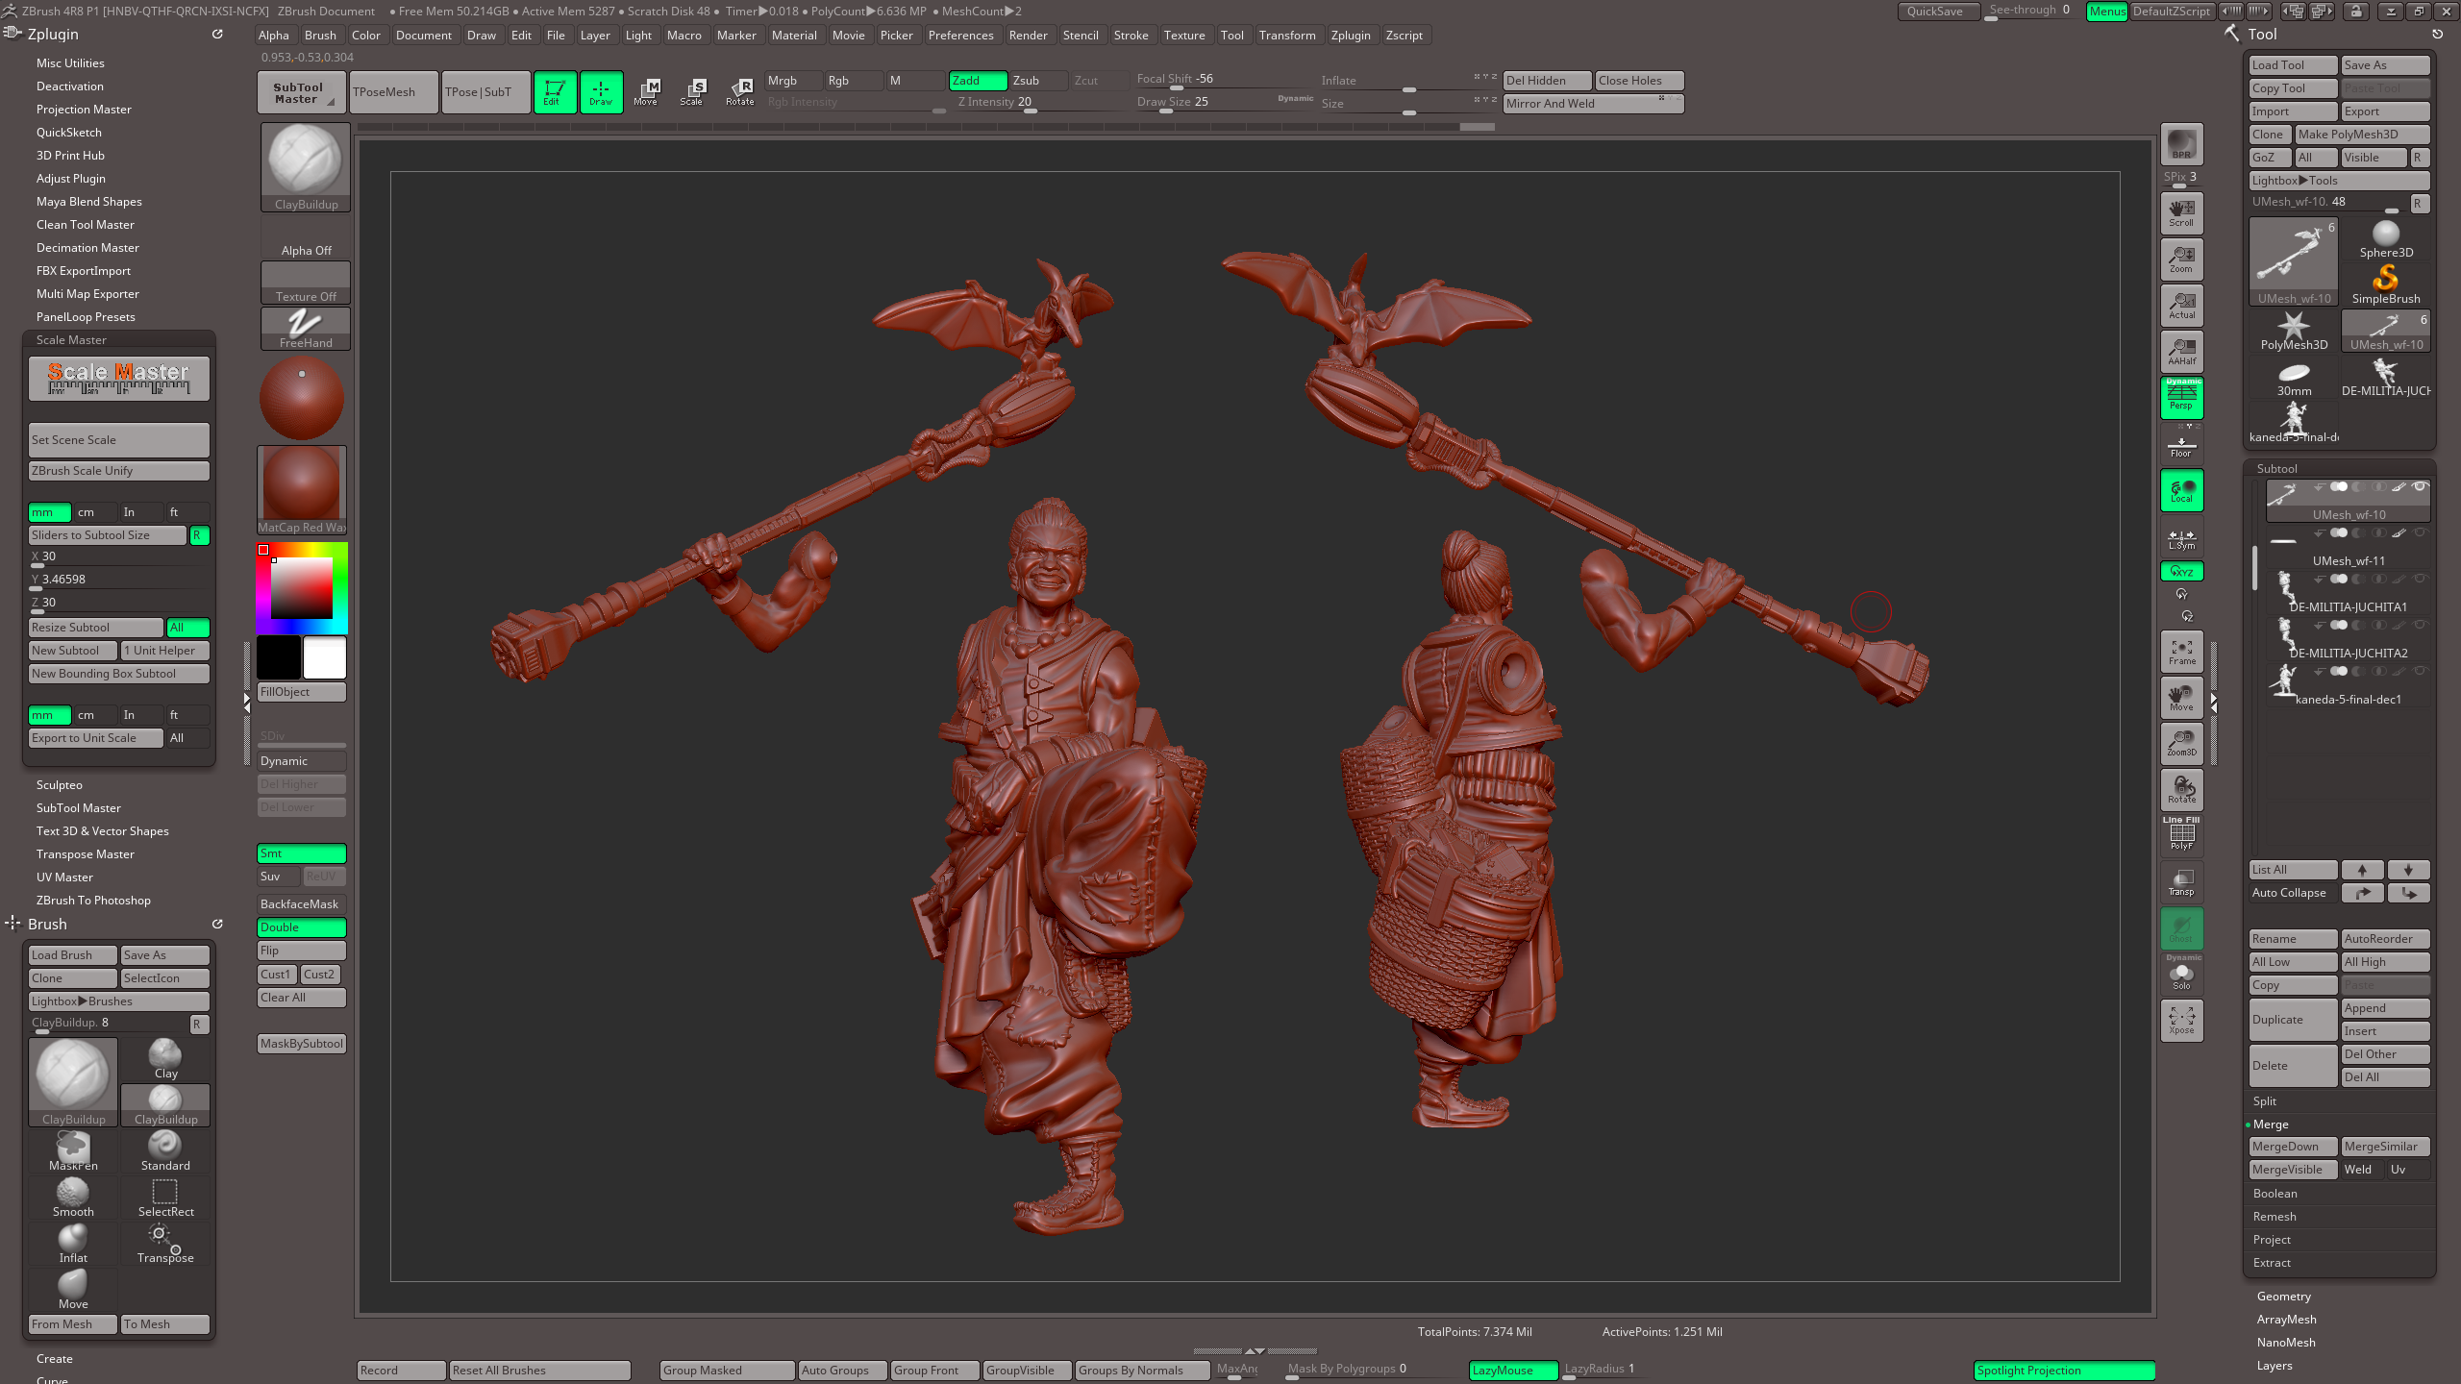Click the BPR render icon
Screen dimensions: 2461x1384
[2181, 144]
